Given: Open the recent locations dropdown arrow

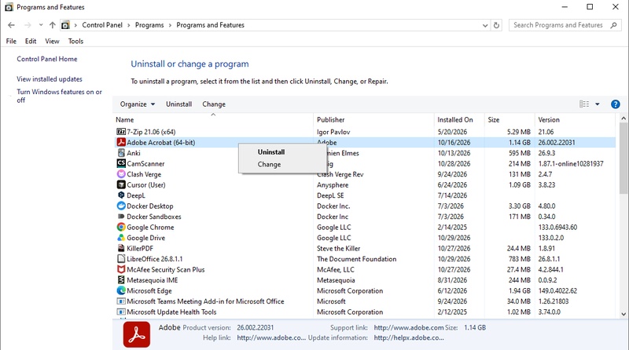Looking at the screenshot, I should click(x=41, y=25).
